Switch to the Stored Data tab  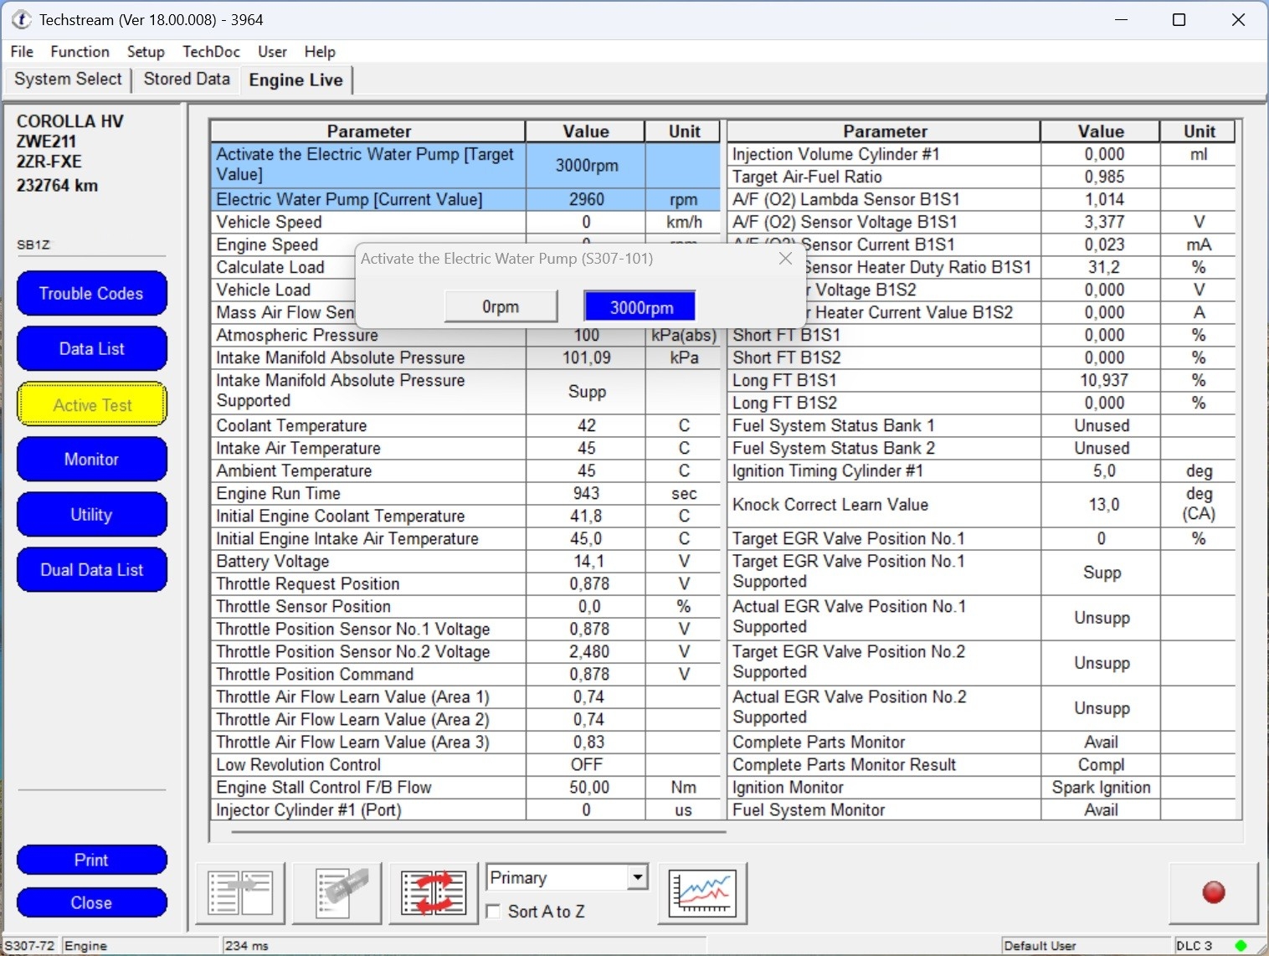click(x=187, y=79)
